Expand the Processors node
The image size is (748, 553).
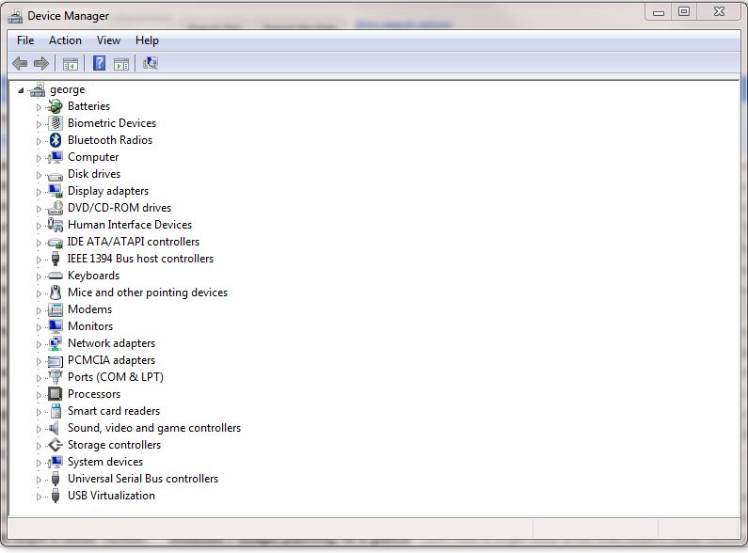[39, 395]
